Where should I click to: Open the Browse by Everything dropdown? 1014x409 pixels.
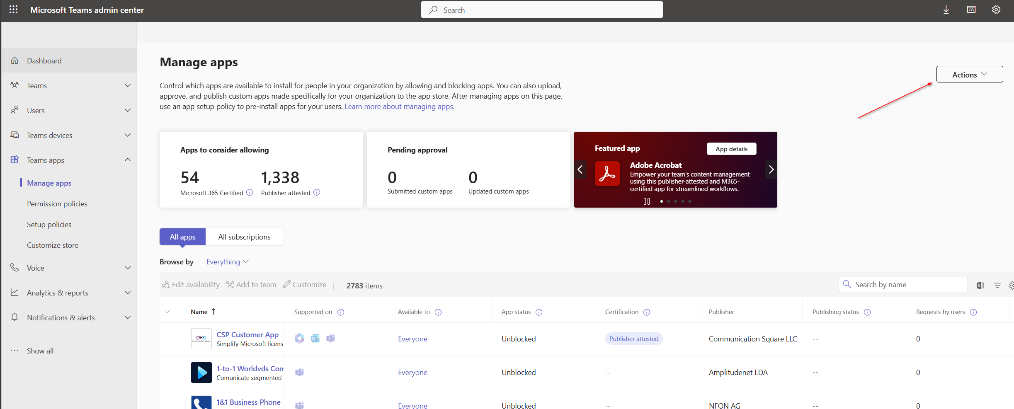[228, 262]
